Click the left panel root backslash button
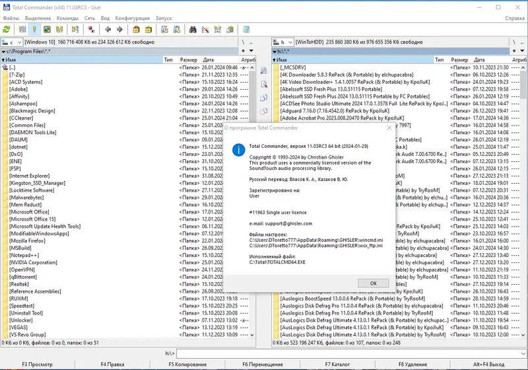The image size is (528, 370). tap(243, 42)
